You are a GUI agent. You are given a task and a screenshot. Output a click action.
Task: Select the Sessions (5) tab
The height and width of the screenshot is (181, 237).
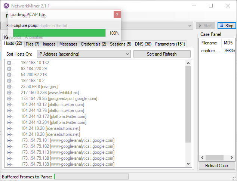pyautogui.click(x=120, y=44)
